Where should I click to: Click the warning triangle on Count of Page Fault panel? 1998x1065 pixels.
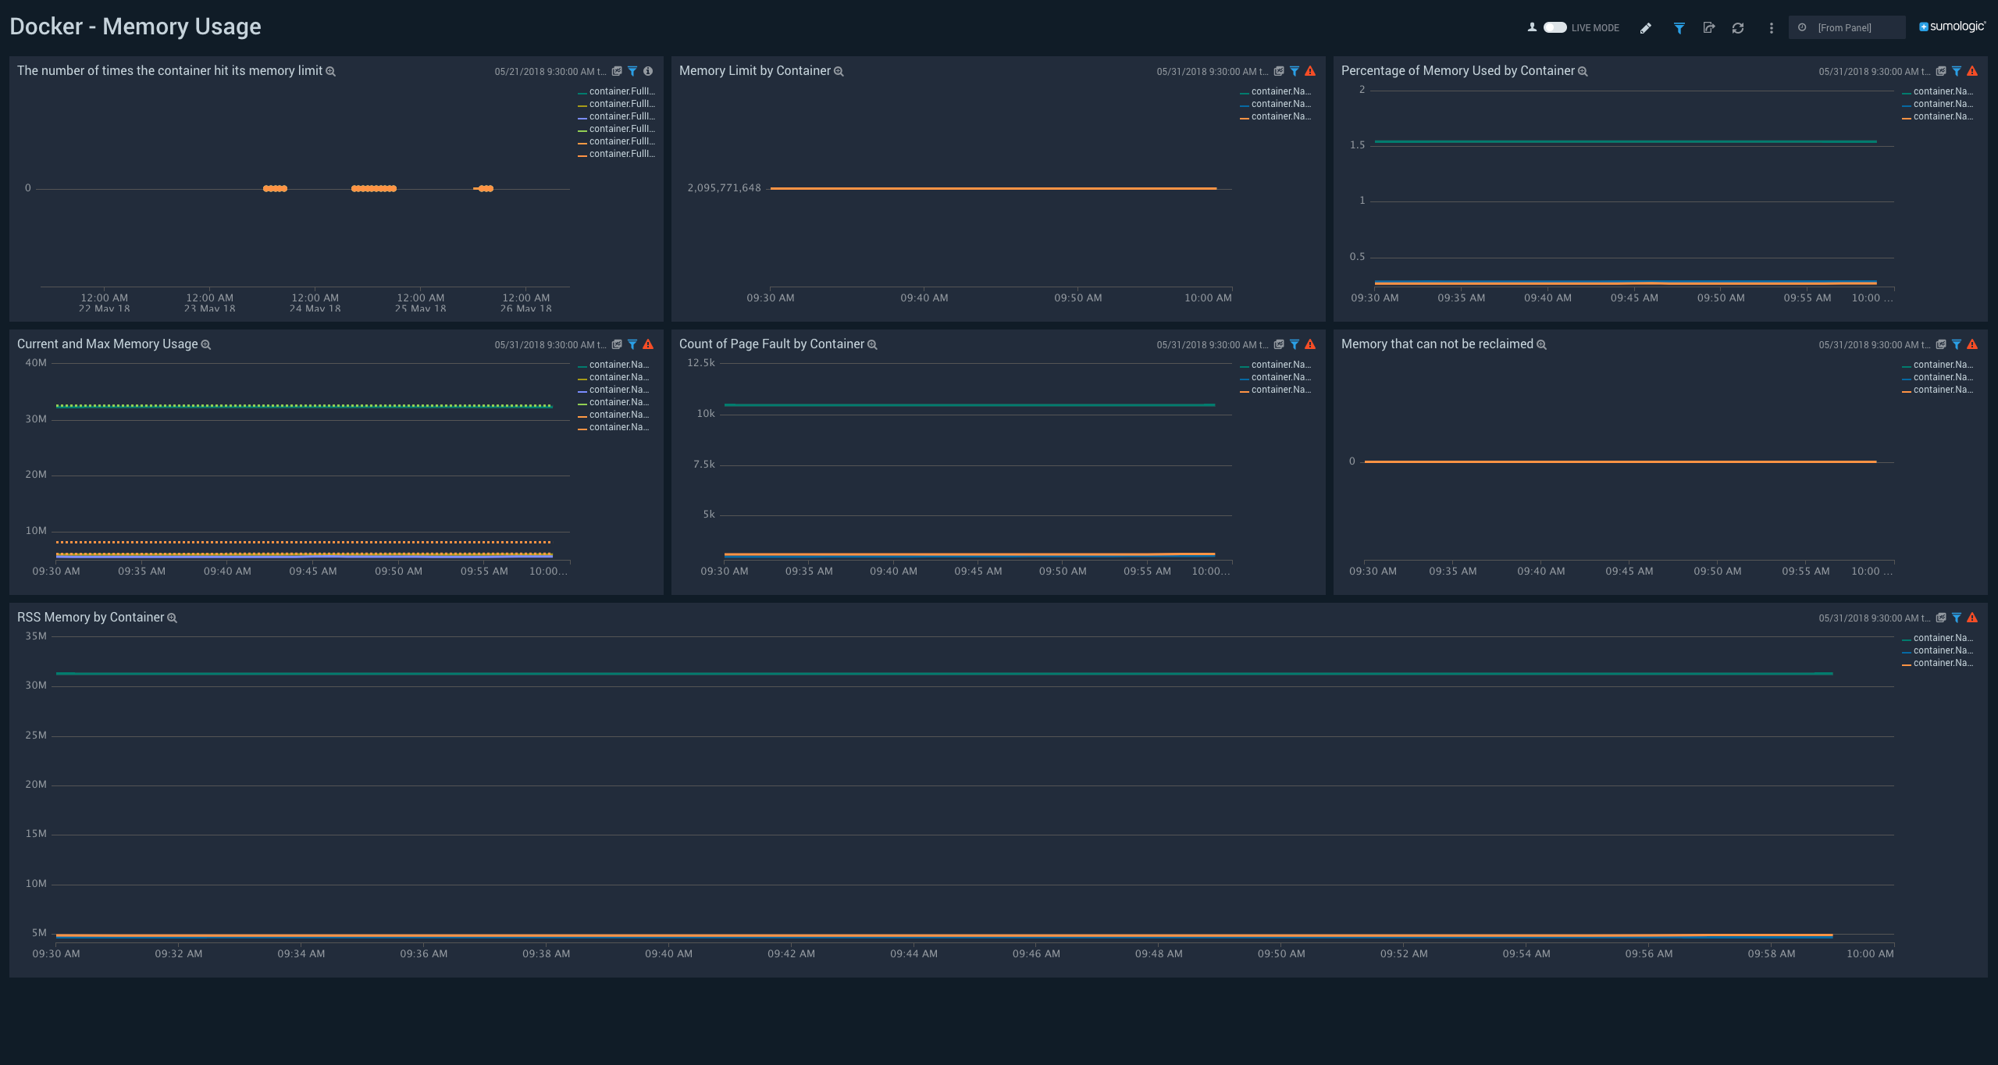(x=1310, y=344)
